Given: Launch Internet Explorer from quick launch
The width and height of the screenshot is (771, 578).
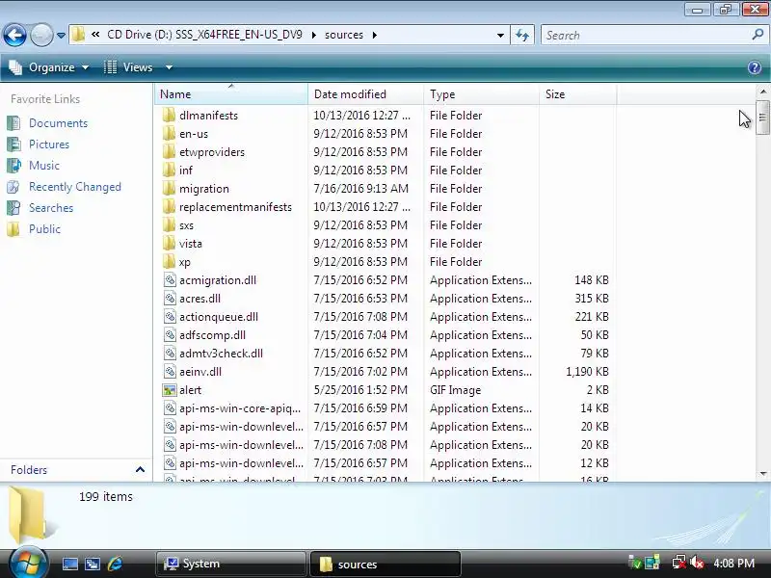Looking at the screenshot, I should click(115, 564).
